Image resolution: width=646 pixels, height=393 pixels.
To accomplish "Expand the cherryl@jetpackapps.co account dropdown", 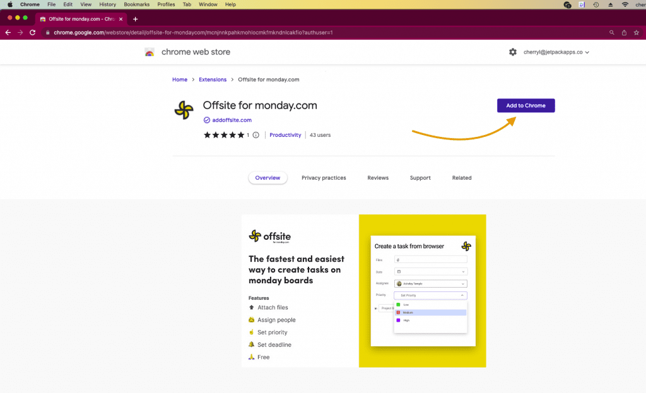I will [556, 52].
